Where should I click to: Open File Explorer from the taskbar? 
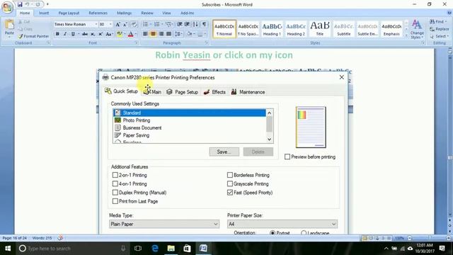(x=171, y=249)
